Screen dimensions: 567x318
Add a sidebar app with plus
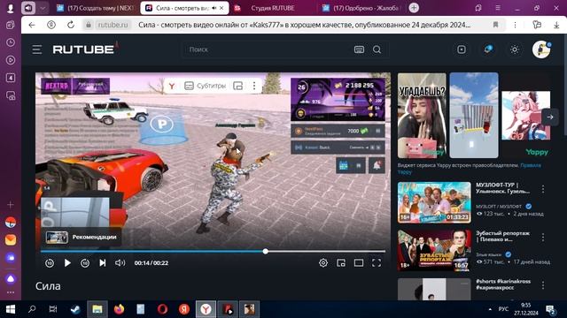click(x=11, y=205)
